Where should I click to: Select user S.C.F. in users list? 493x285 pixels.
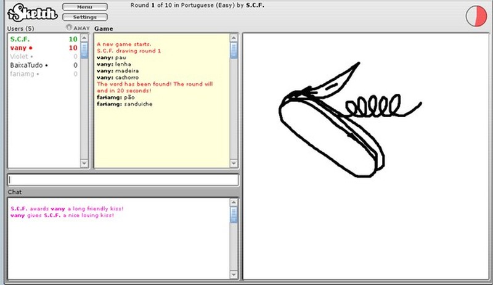[x=20, y=39]
